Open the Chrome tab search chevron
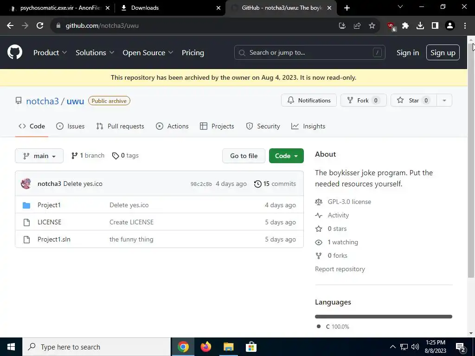The width and height of the screenshot is (475, 356). click(x=400, y=6)
